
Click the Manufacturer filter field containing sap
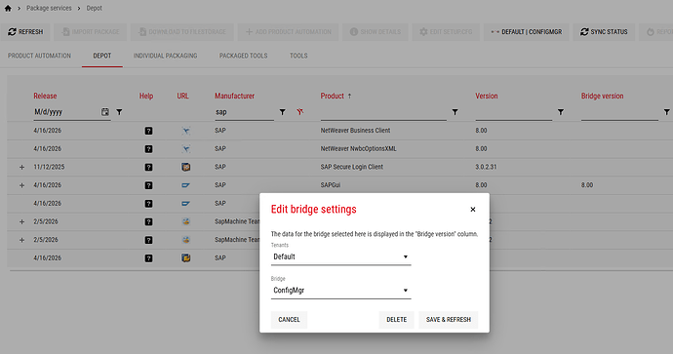coord(244,112)
